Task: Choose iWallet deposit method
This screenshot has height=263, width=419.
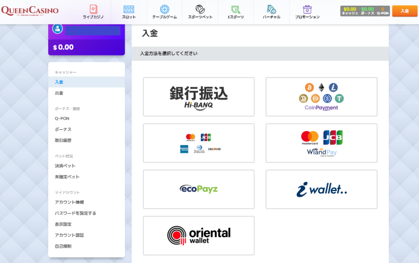Action: pyautogui.click(x=322, y=189)
